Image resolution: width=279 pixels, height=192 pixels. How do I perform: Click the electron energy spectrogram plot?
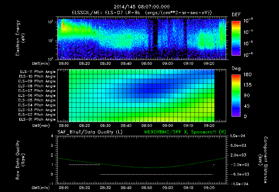[142, 38]
